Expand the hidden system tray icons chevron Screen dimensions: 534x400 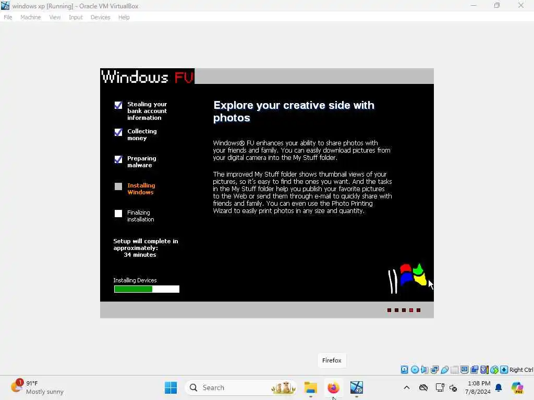click(x=407, y=387)
